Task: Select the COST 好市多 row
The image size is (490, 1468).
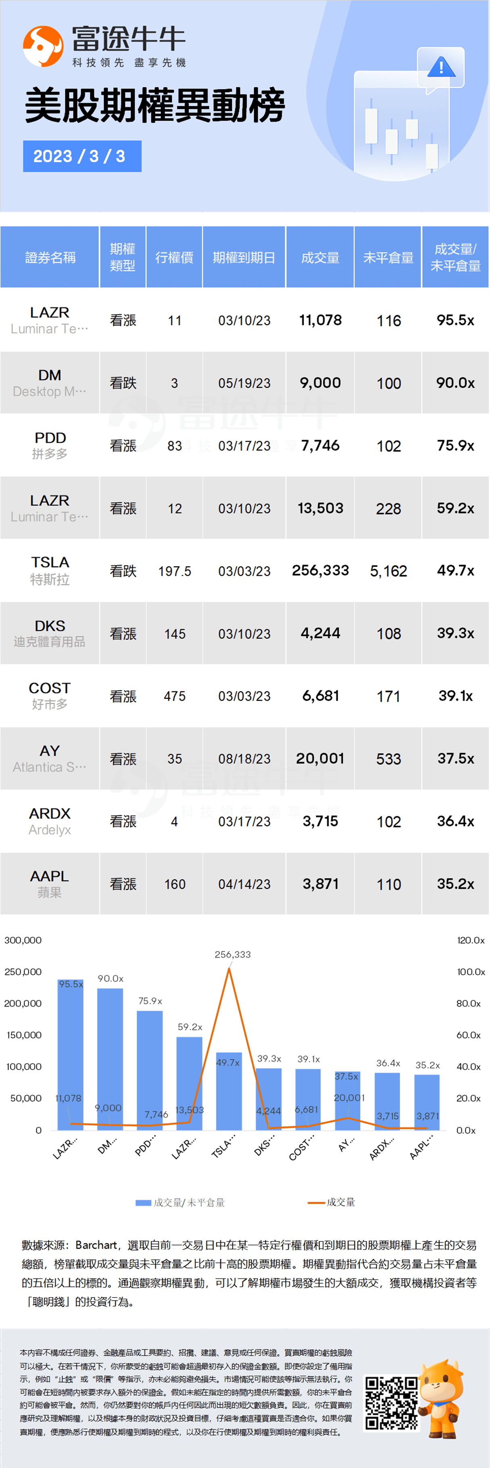Action: 245,696
